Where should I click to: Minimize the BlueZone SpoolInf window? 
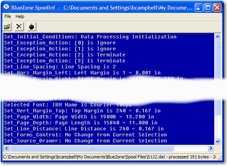click(x=199, y=7)
